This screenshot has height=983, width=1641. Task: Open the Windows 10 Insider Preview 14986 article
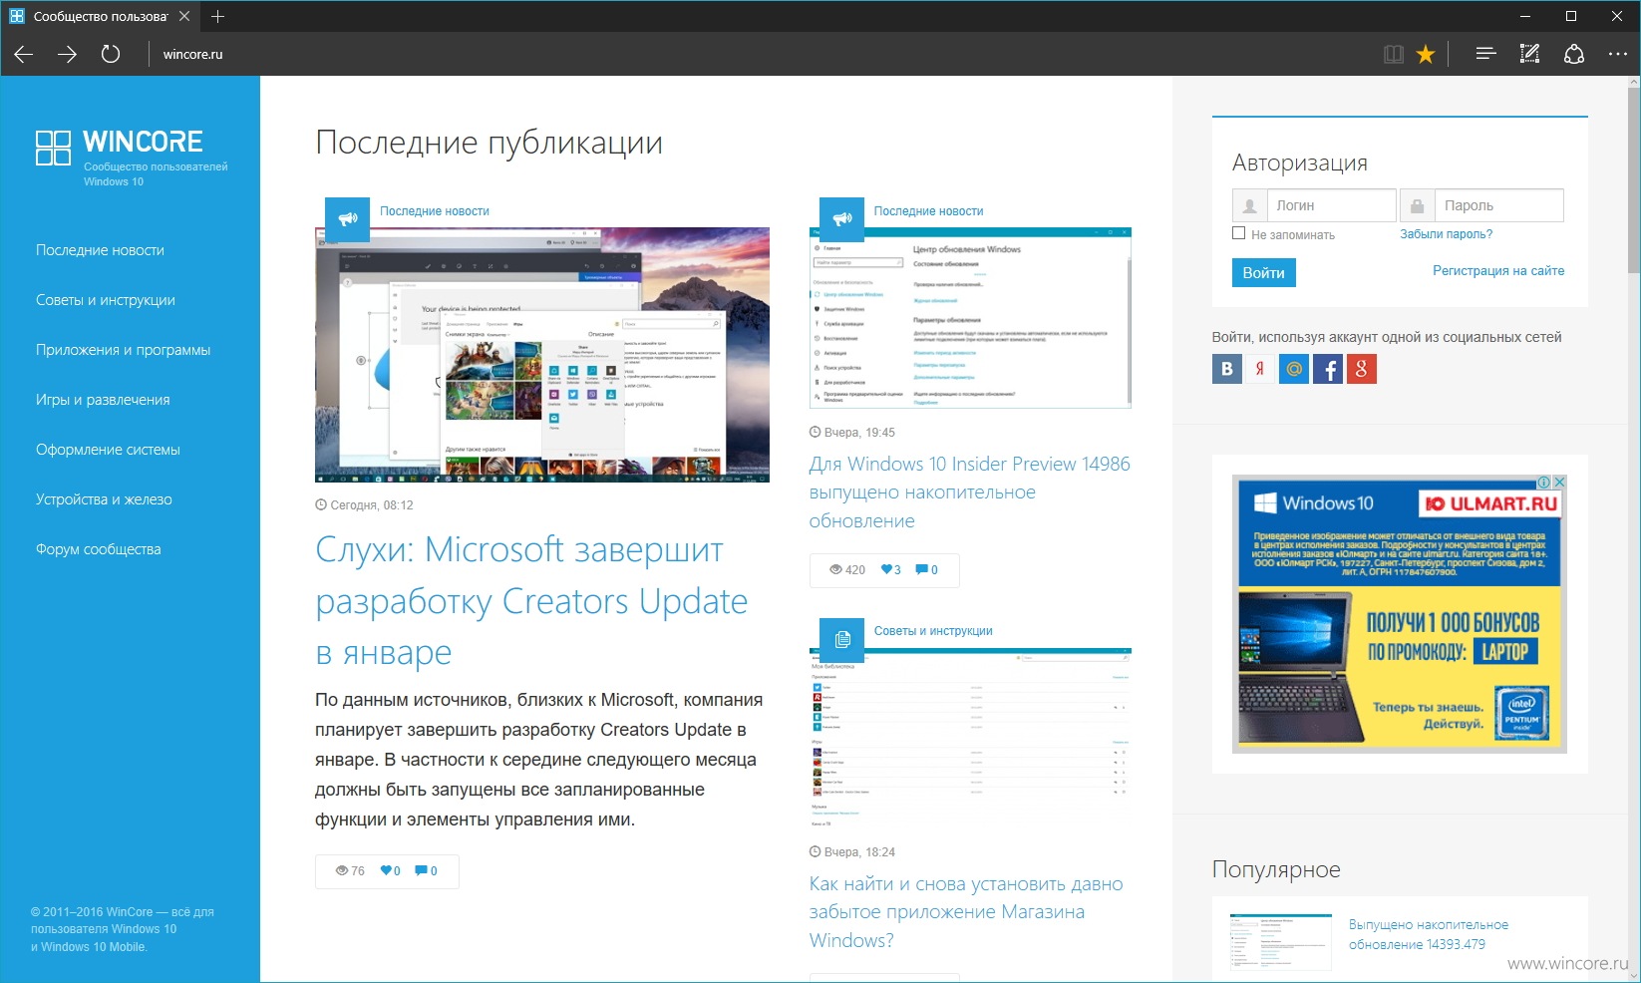(x=969, y=492)
